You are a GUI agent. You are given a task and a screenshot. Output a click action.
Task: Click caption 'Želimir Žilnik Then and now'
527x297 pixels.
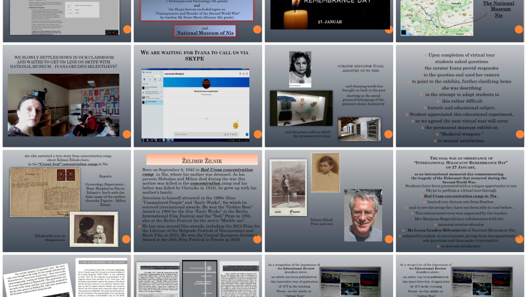click(x=321, y=222)
